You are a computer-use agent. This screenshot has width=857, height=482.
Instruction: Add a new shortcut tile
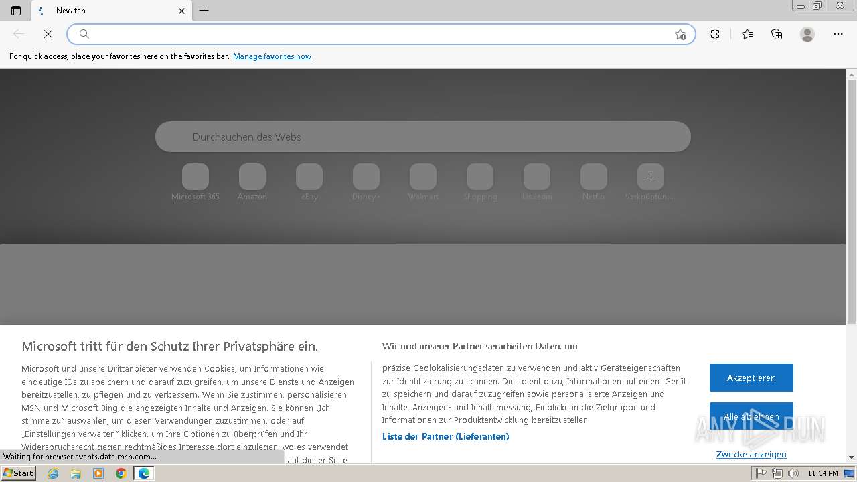pyautogui.click(x=651, y=177)
